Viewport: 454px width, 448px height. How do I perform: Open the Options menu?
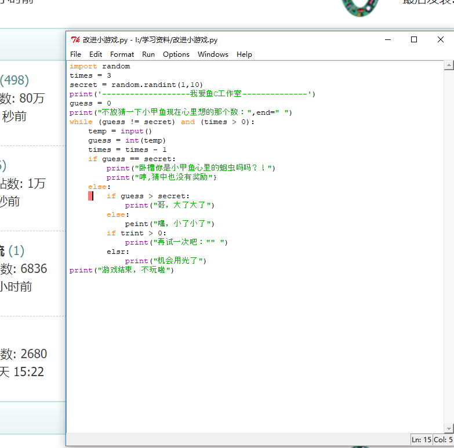coord(176,54)
